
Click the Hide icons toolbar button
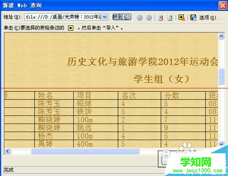[181, 18]
